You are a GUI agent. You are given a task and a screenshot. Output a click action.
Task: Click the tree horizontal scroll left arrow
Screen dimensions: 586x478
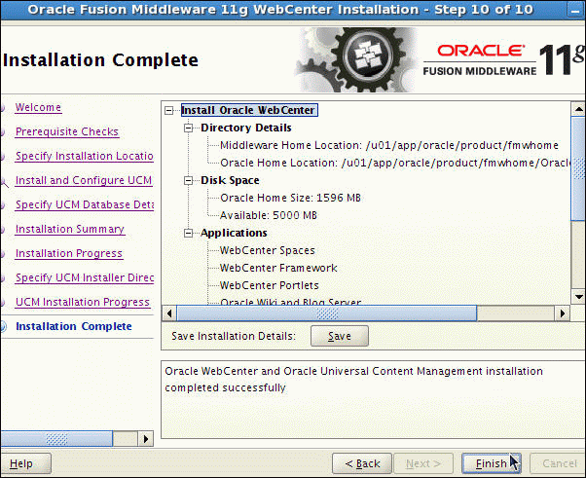(x=169, y=313)
